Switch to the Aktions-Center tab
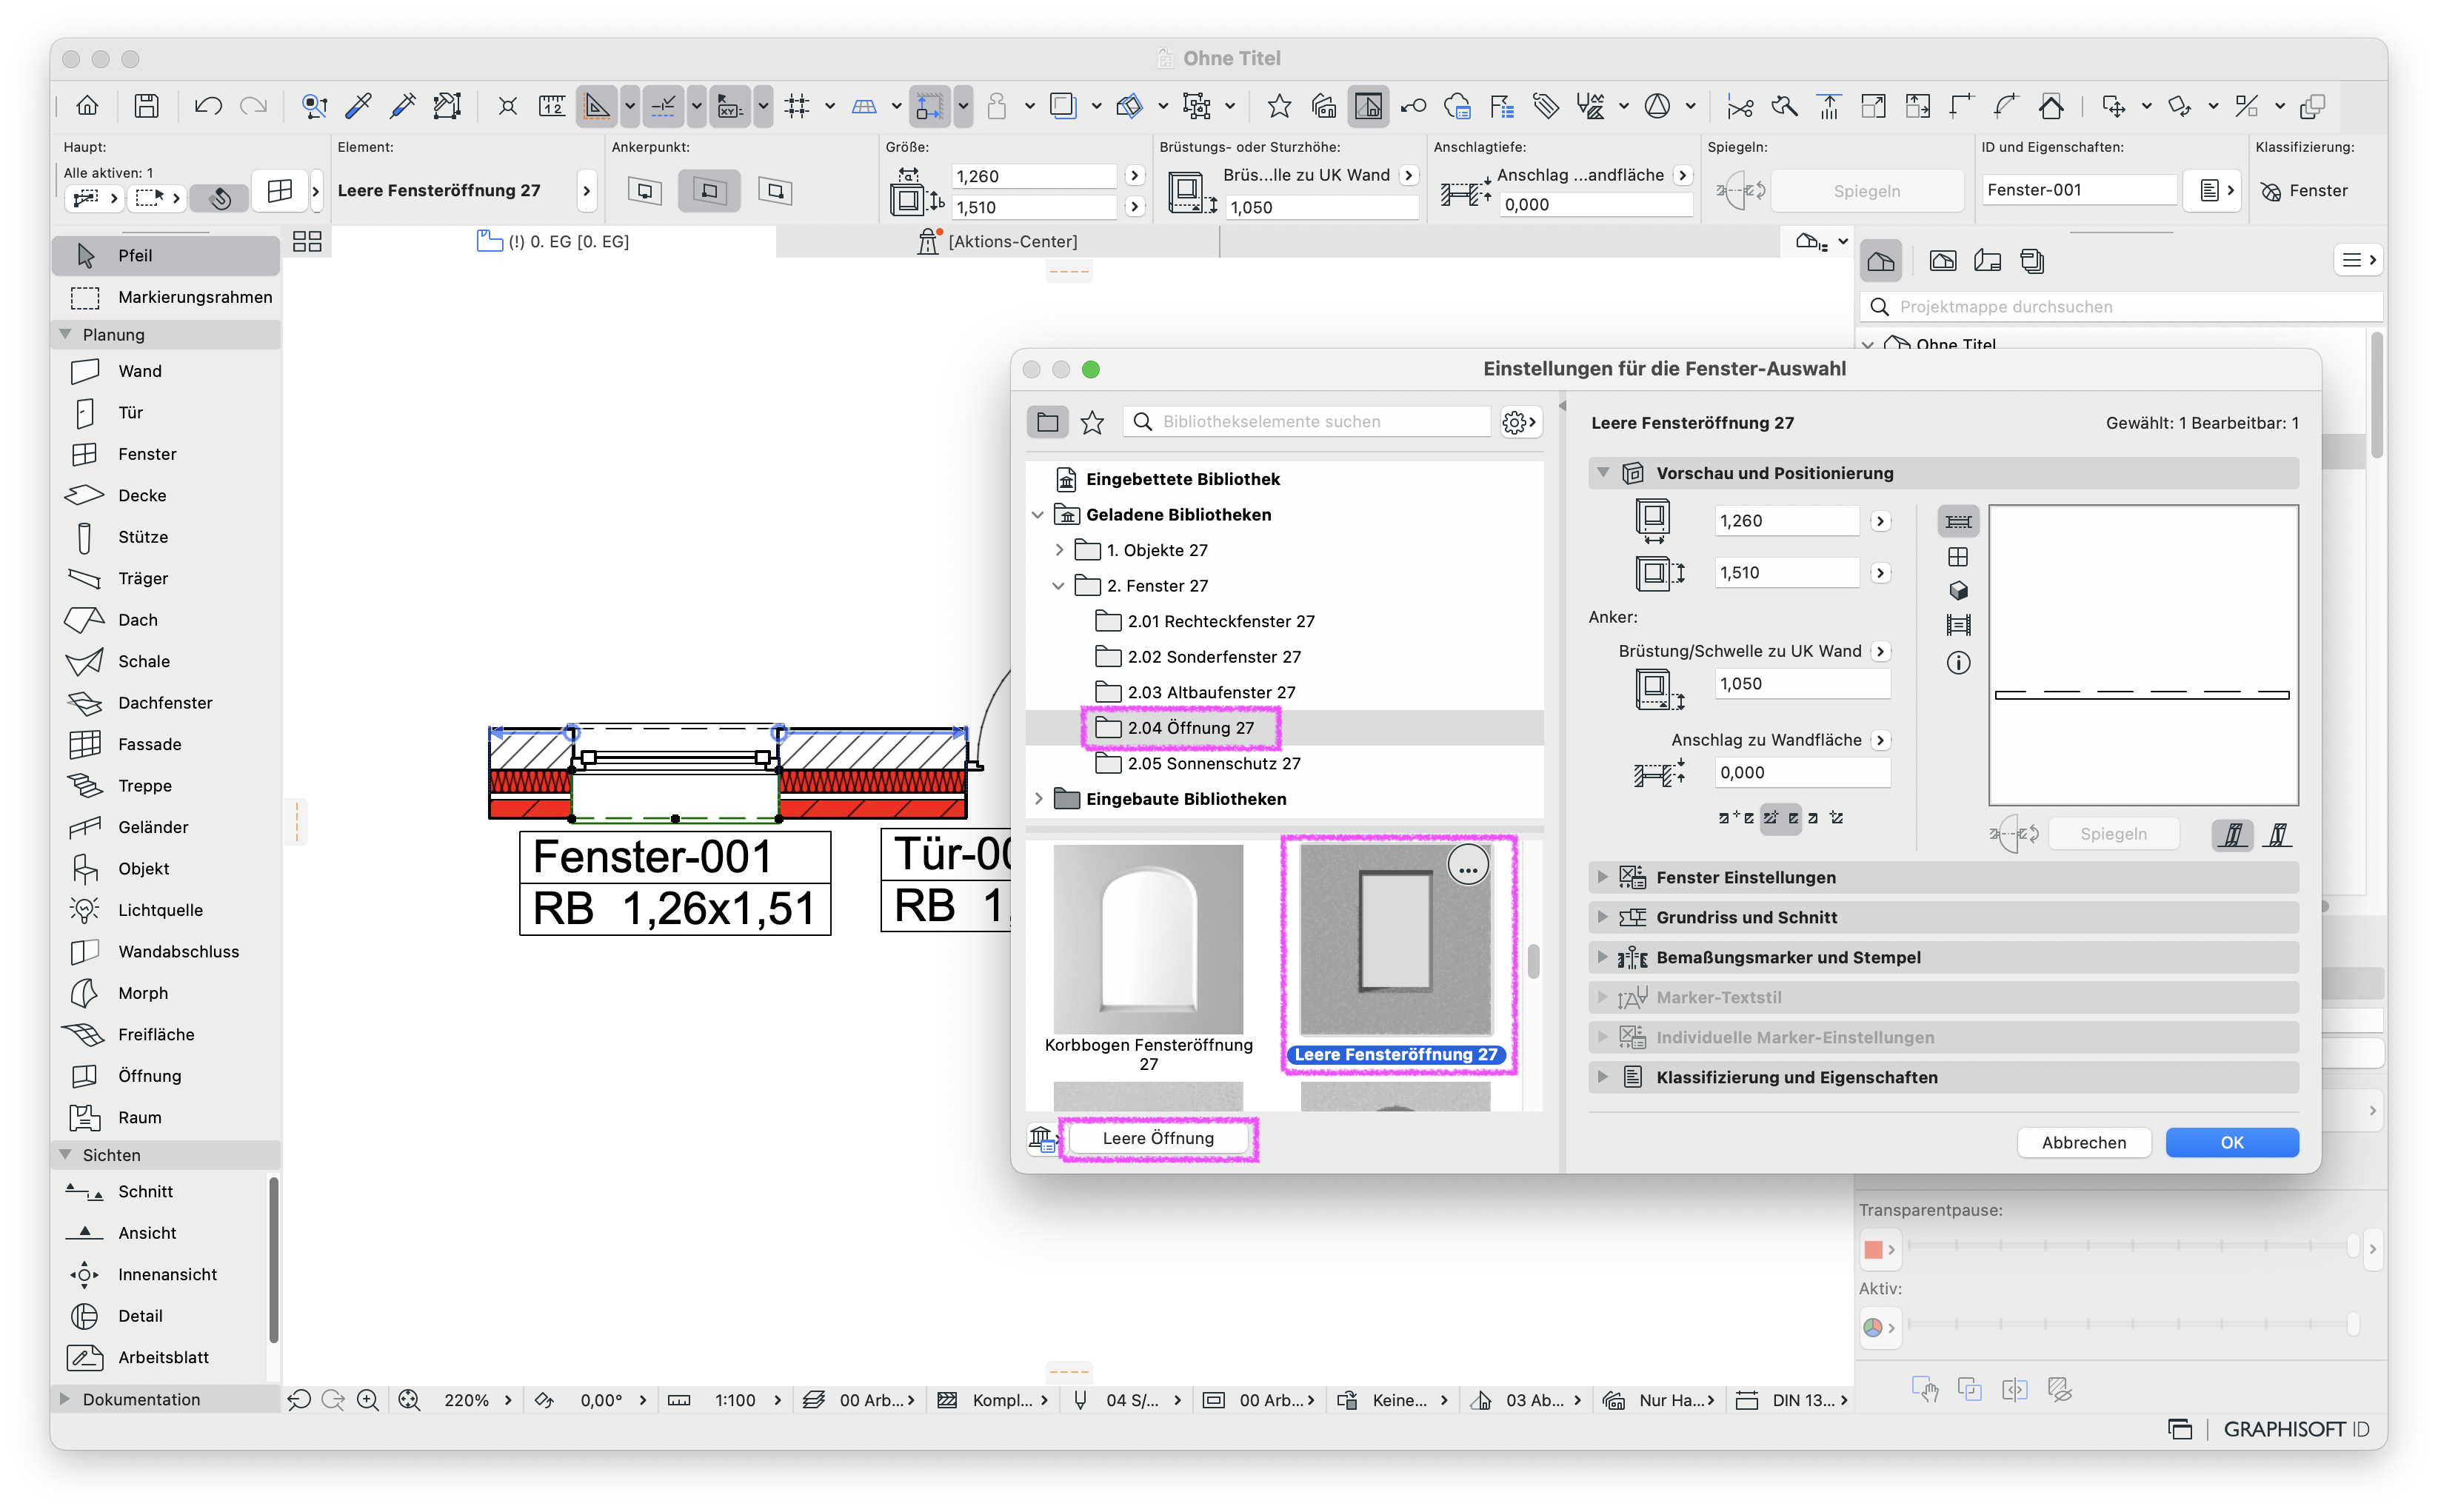This screenshot has height=1512, width=2438. 997,241
